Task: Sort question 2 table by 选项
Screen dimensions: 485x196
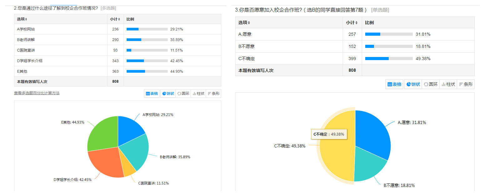Action: [22, 19]
